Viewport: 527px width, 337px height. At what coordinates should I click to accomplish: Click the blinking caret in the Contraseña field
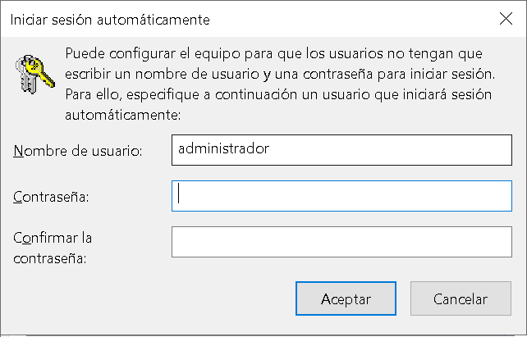(x=179, y=193)
